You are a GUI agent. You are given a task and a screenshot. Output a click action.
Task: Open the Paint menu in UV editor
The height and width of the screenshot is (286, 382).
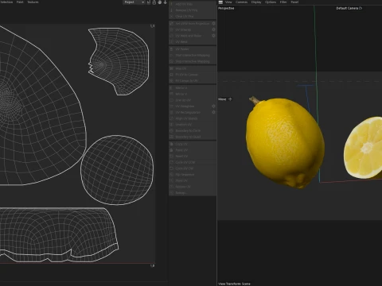[x=20, y=2]
